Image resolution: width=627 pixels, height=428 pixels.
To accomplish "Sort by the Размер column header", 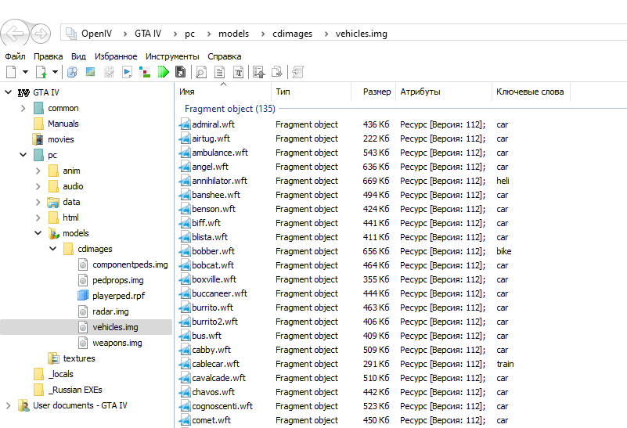I will pyautogui.click(x=373, y=92).
